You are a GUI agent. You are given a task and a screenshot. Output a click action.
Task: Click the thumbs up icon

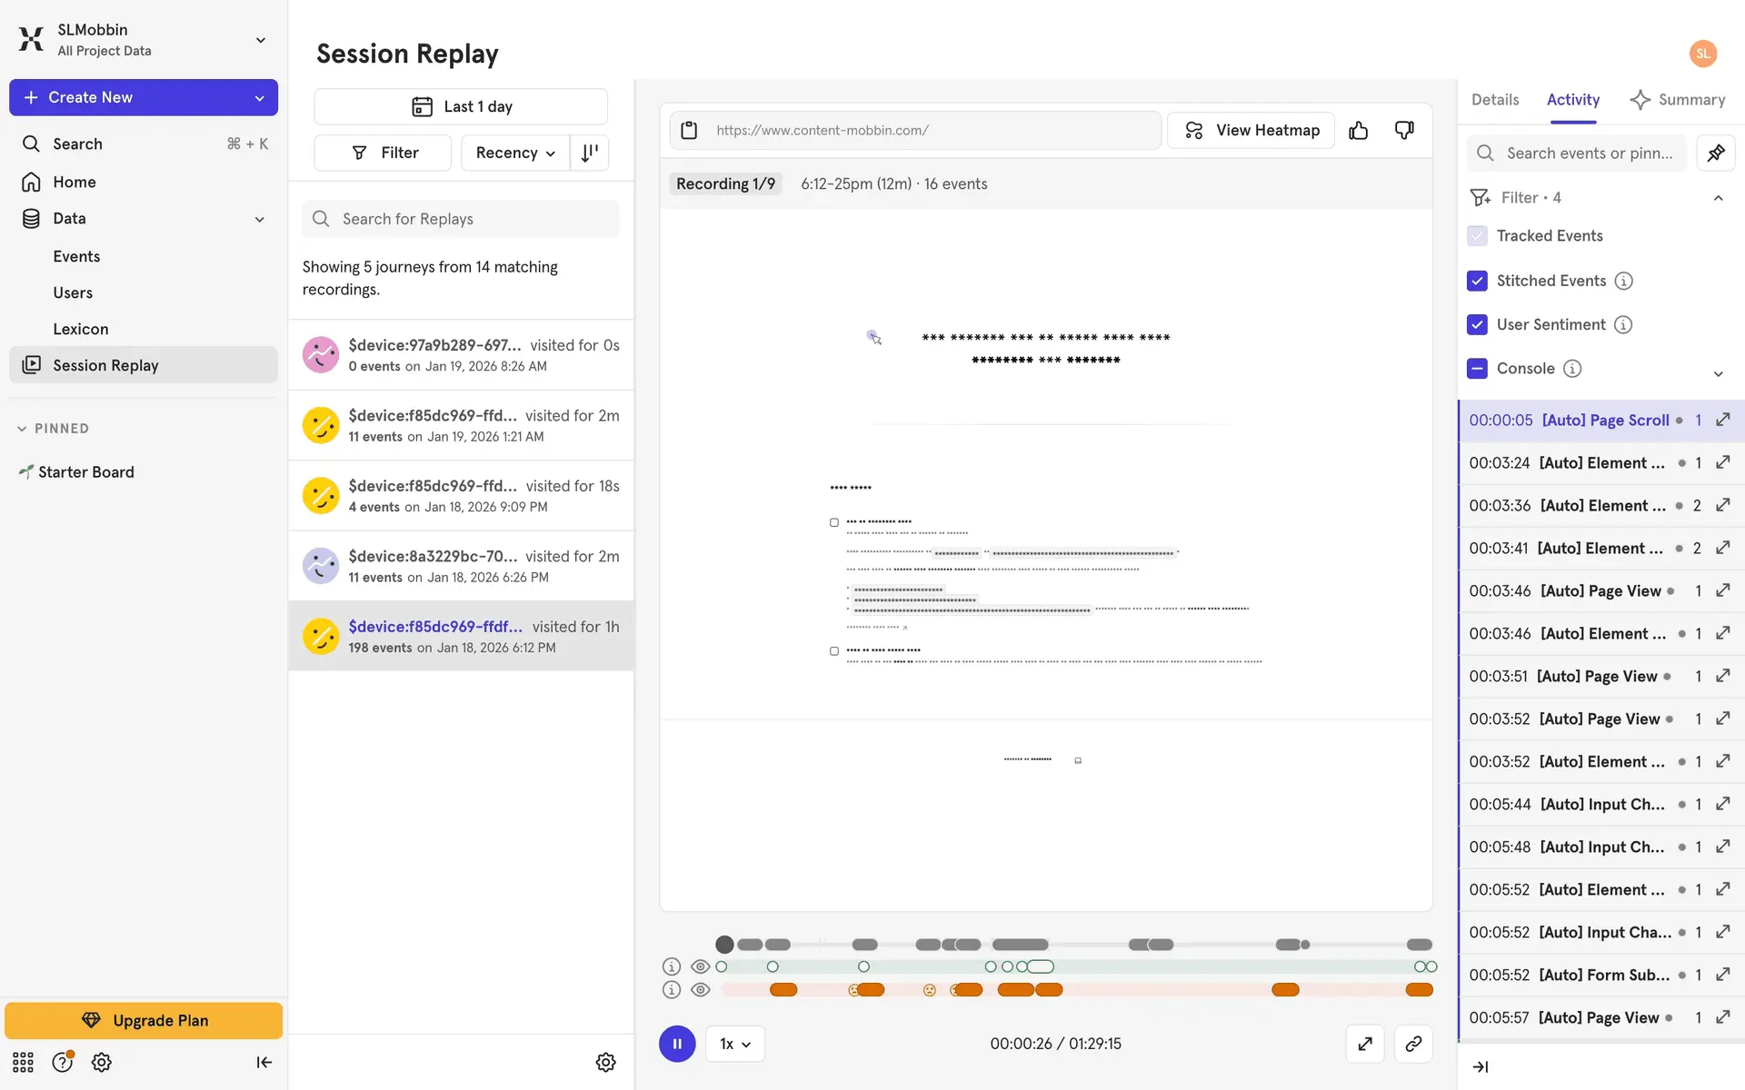point(1358,131)
